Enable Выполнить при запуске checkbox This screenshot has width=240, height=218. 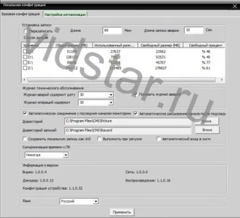pyautogui.click(x=99, y=139)
